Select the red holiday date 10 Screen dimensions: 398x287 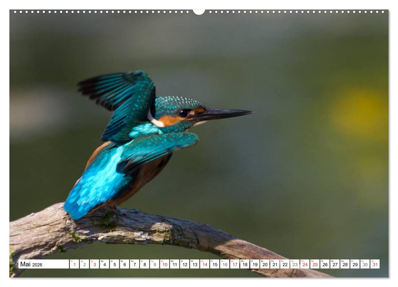pos(165,264)
